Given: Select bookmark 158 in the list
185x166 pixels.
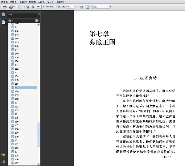Looking at the screenshot, I should (17, 91).
